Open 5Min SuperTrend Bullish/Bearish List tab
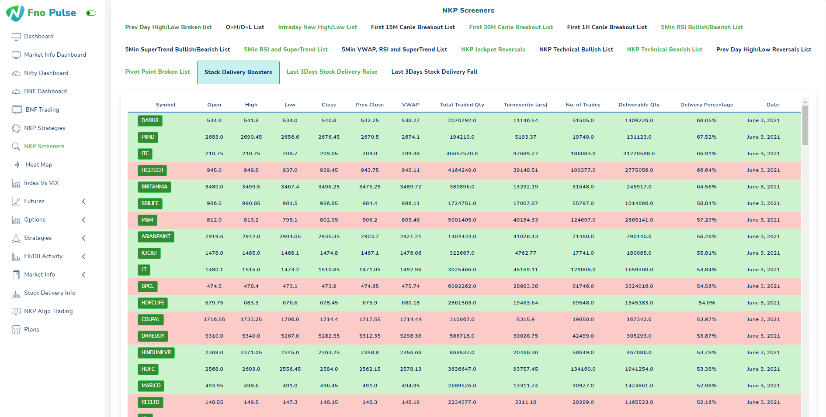This screenshot has width=826, height=417. 177,49
